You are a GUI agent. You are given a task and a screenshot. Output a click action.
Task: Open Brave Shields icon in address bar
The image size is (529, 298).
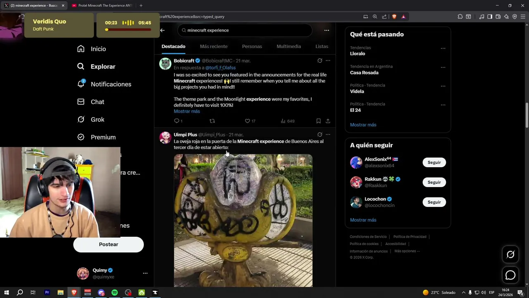pyautogui.click(x=394, y=17)
